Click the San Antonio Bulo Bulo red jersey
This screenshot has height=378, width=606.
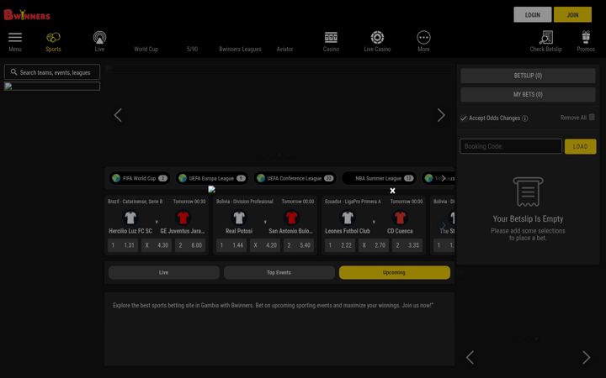pyautogui.click(x=291, y=218)
